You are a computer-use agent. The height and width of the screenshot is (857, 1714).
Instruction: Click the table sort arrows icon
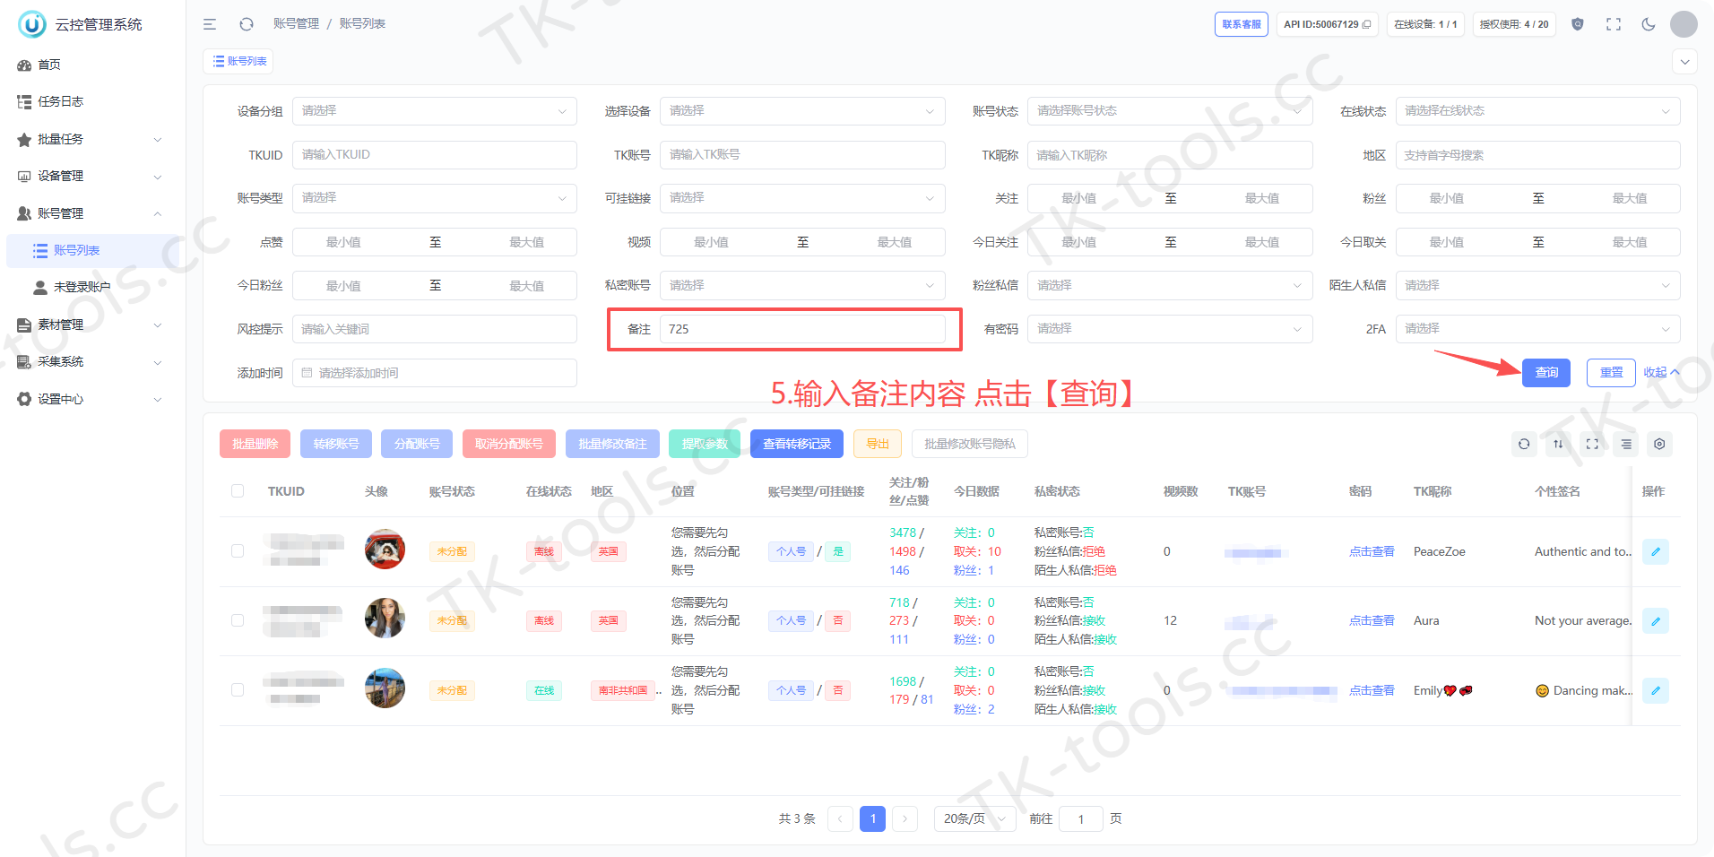[1558, 444]
